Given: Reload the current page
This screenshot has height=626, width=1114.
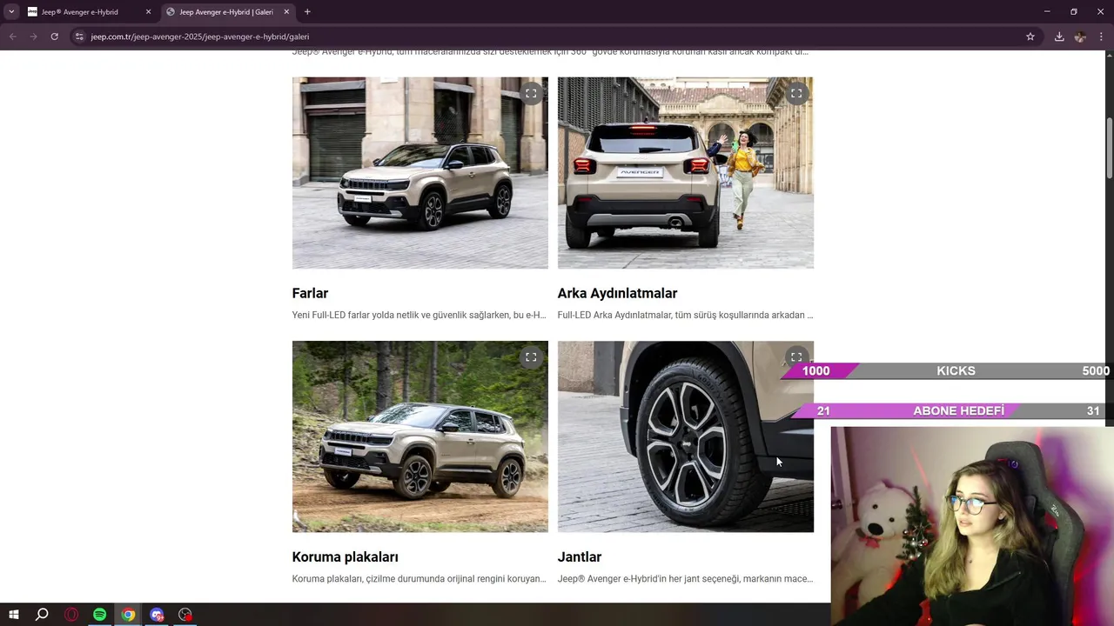Looking at the screenshot, I should point(54,37).
